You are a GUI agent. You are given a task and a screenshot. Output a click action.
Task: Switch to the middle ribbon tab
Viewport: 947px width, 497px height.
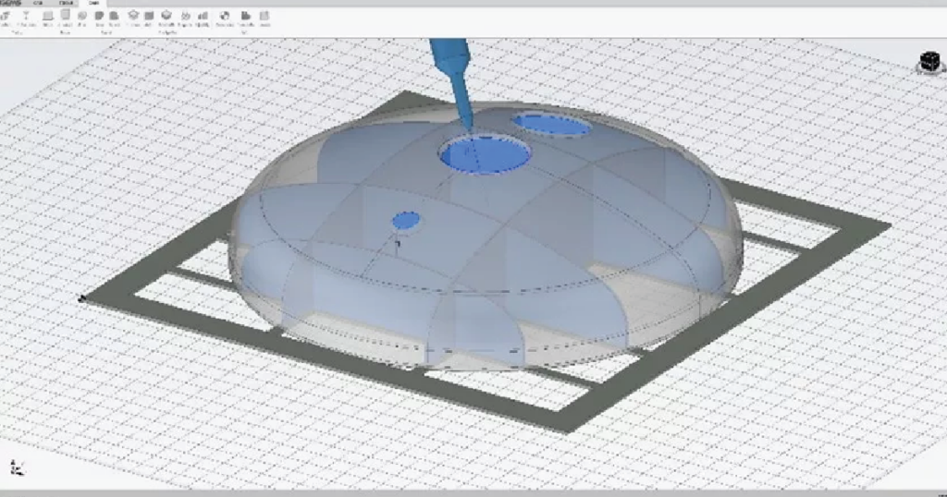coord(67,4)
